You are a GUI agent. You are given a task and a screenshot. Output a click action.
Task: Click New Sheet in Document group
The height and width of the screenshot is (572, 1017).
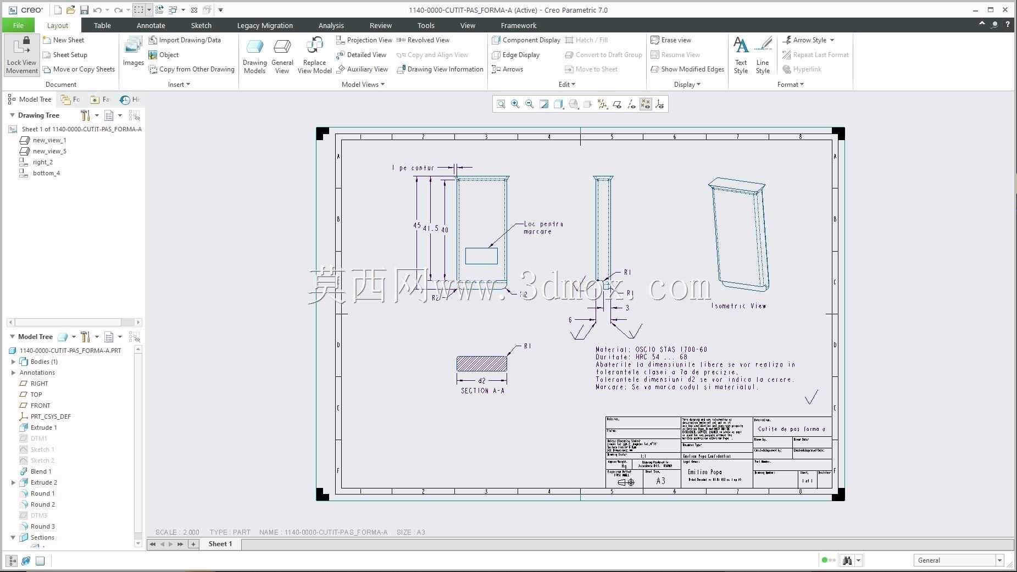pos(64,40)
